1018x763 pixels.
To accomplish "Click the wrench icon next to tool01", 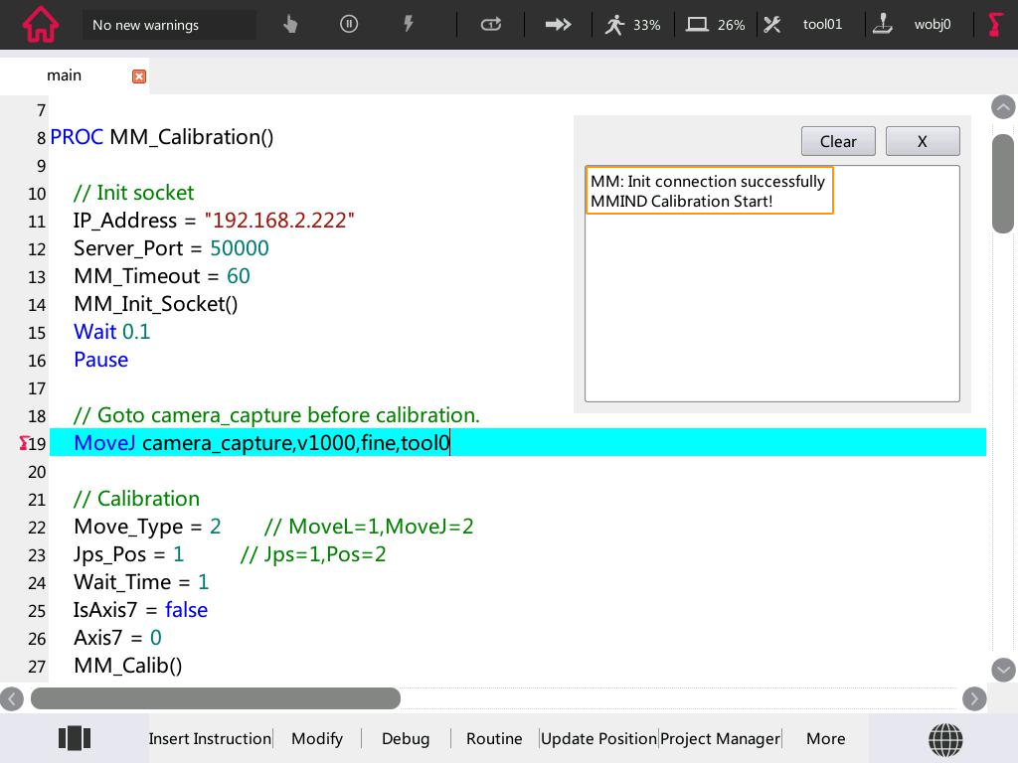I will coord(772,24).
